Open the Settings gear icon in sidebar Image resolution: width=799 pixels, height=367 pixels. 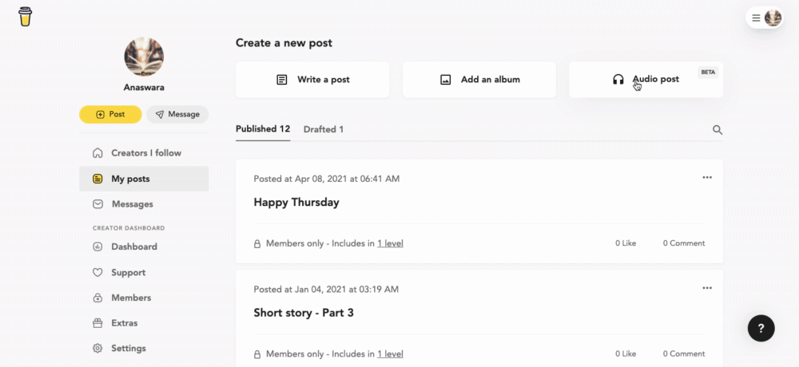[97, 348]
